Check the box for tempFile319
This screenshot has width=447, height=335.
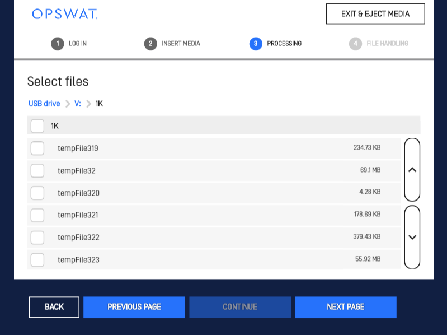[37, 148]
